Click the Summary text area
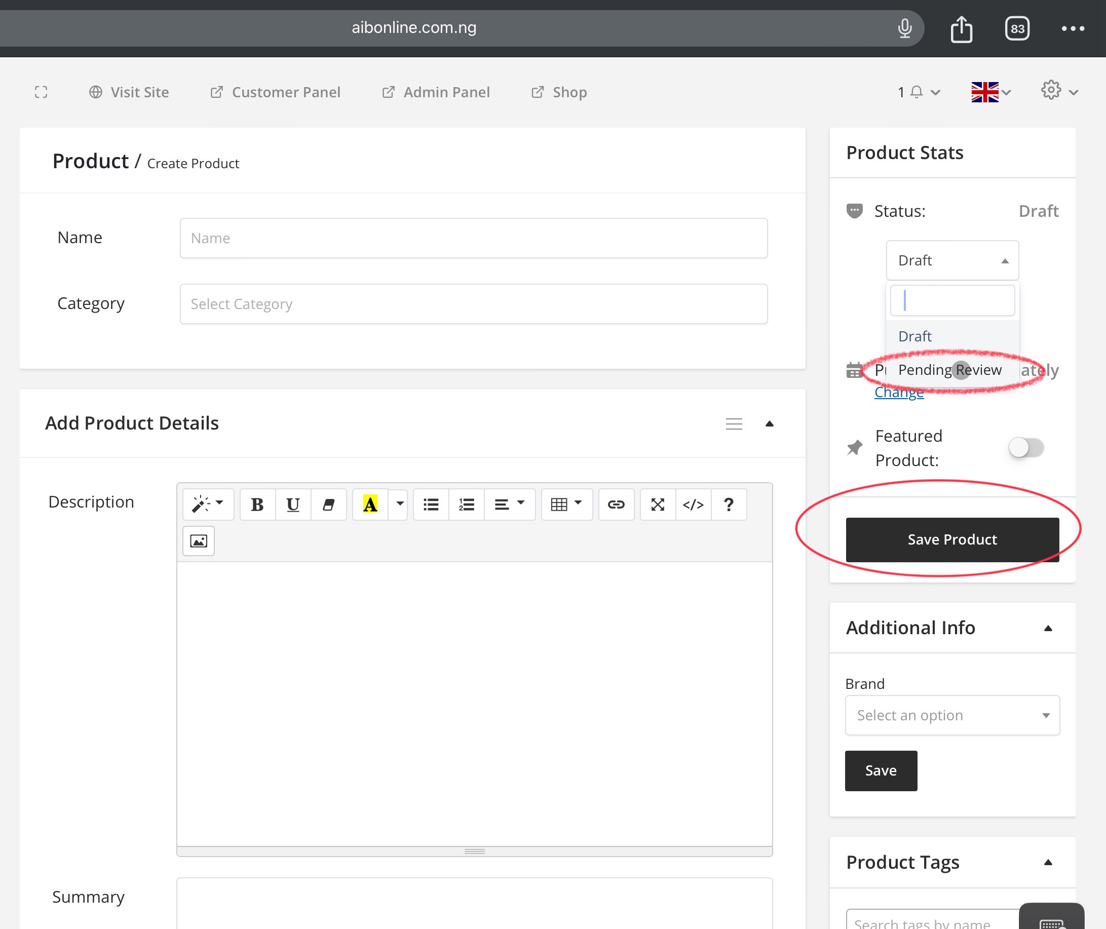 coord(475,903)
